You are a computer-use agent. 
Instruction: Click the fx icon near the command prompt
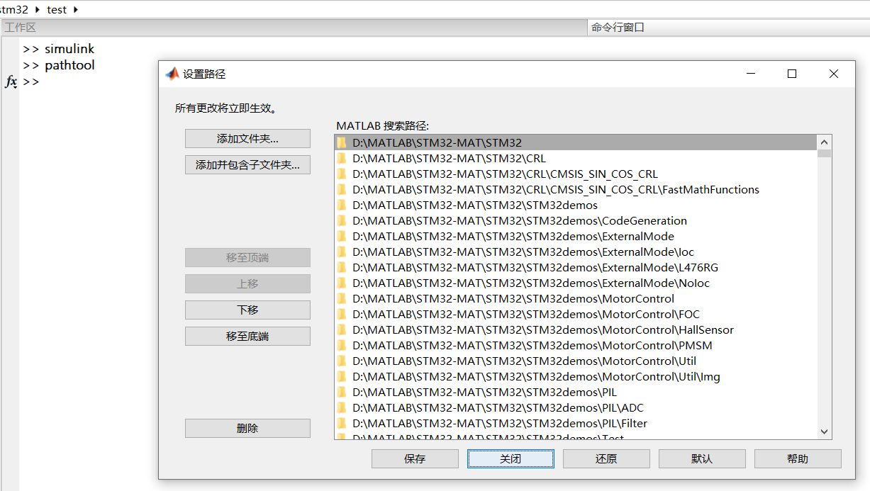(x=11, y=81)
